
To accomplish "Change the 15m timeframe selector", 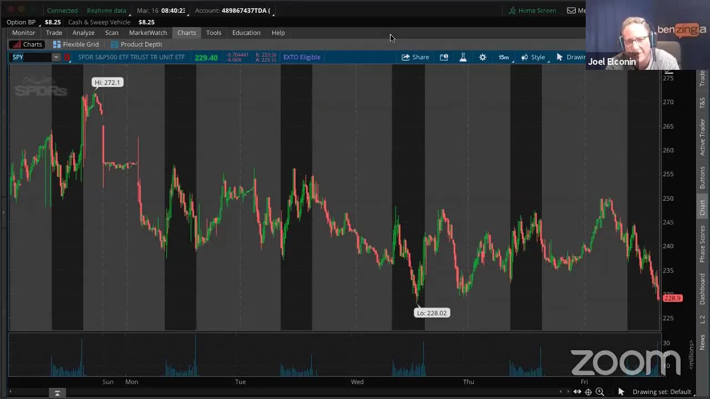I will click(x=504, y=57).
